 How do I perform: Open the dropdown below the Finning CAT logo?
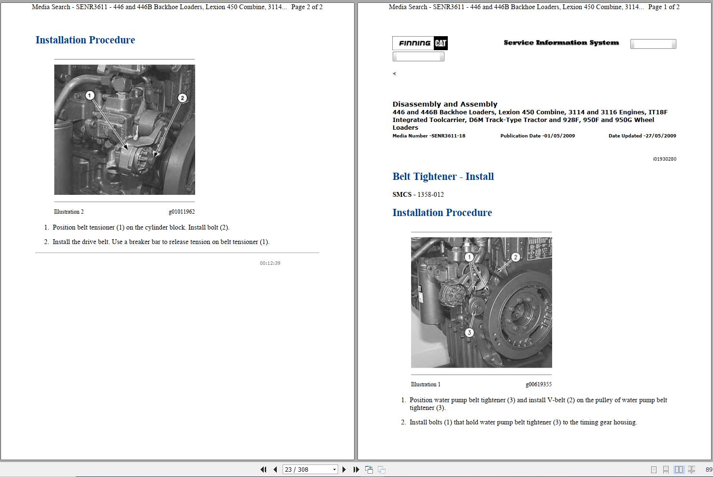[418, 56]
